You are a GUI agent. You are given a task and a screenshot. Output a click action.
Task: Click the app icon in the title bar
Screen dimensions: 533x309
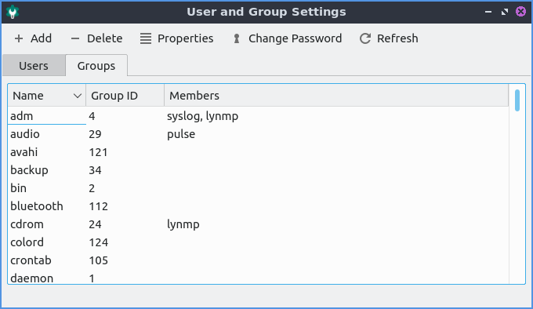click(x=13, y=12)
